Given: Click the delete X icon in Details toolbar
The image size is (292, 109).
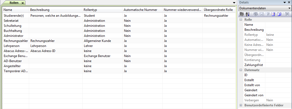Looking at the screenshot, I should (x=287, y=14).
